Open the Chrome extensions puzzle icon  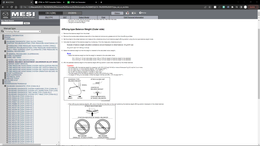click(x=232, y=7)
